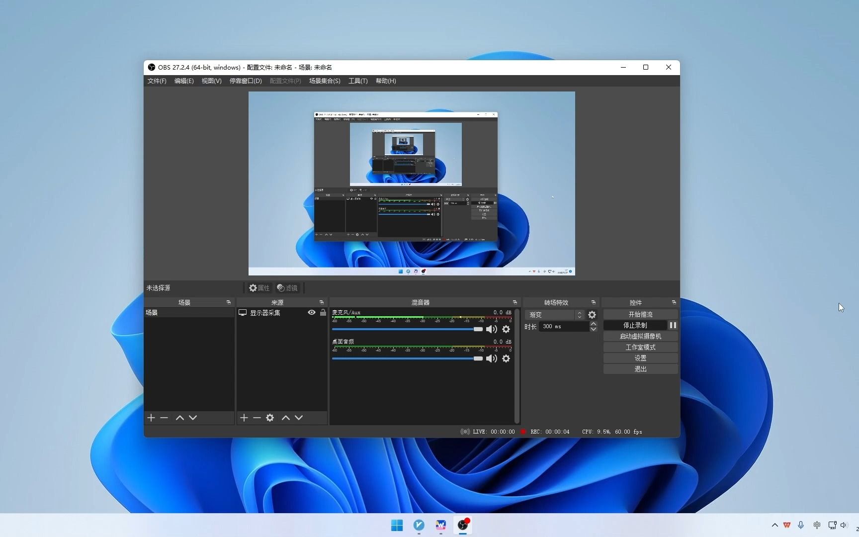
Task: Toggle visibility eye of 显示器采集 source
Action: pos(312,313)
